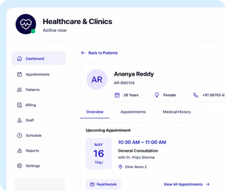225x191 pixels.
Task: Click the +91 98765 phone number
Action: (214, 95)
